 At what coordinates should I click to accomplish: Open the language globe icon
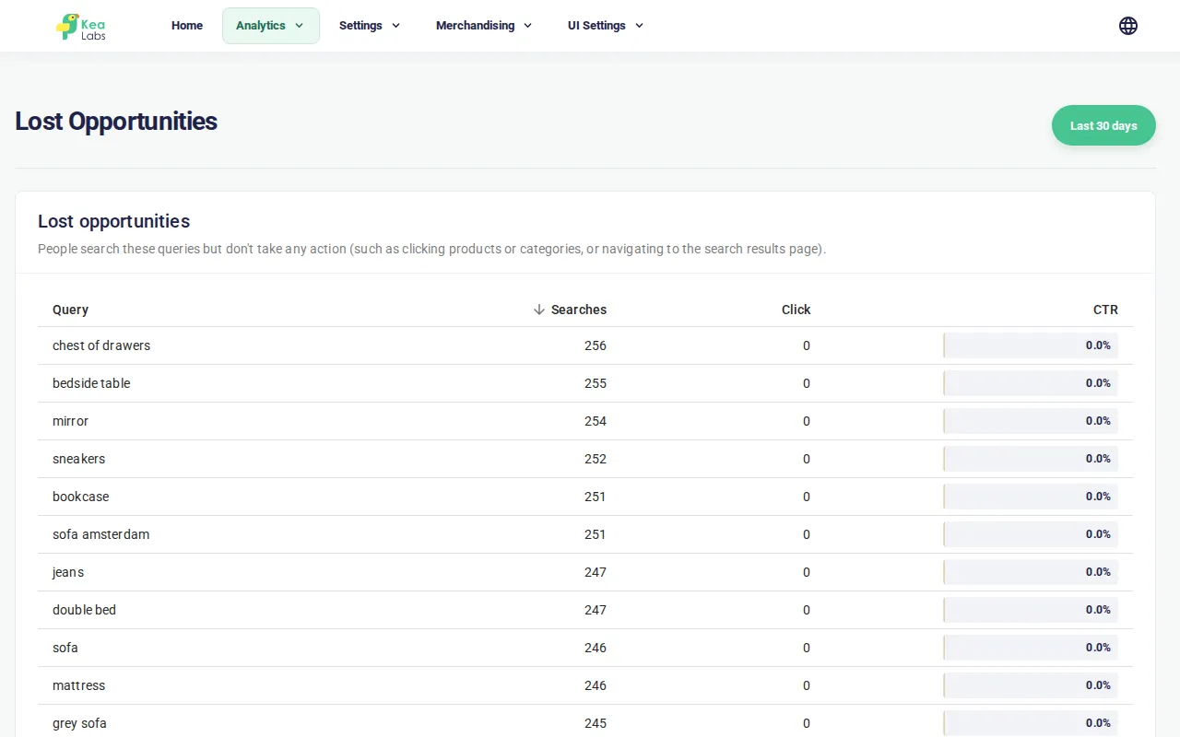[x=1128, y=26]
